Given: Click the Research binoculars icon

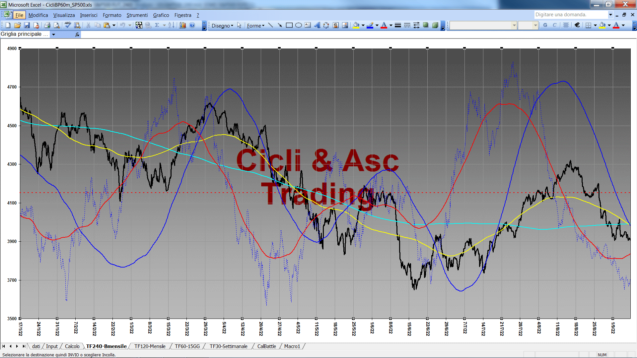Looking at the screenshot, I should click(x=77, y=25).
